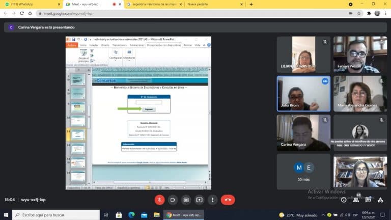Select Ma. del Rosario Franco's tile
391x220 pixels.
click(x=360, y=133)
